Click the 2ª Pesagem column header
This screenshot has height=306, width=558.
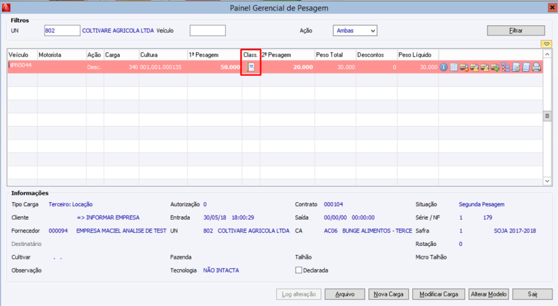(x=287, y=55)
